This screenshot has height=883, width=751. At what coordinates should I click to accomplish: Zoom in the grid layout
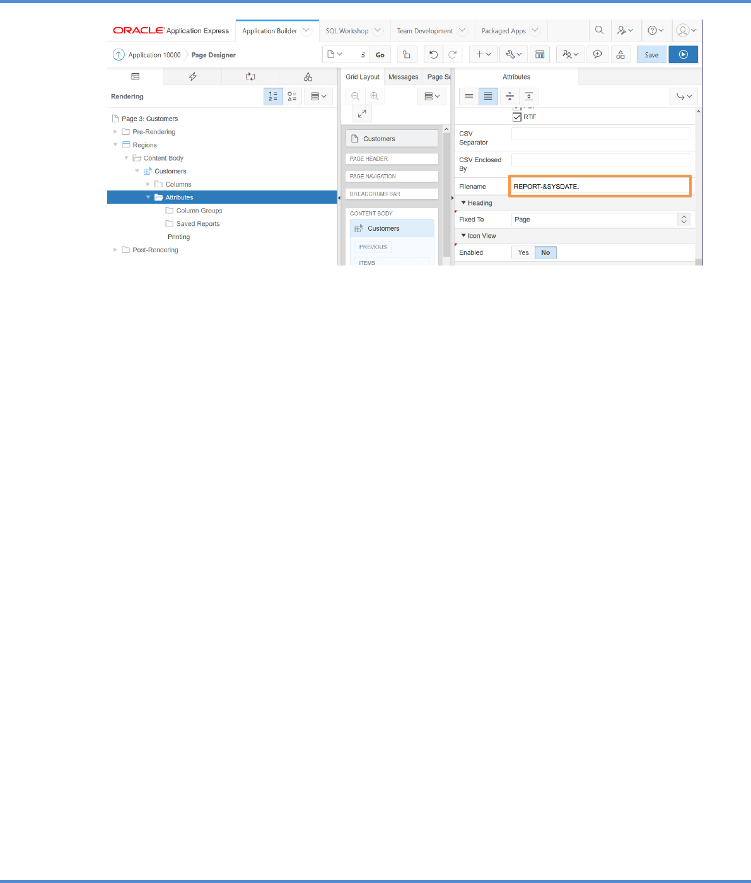coord(375,96)
